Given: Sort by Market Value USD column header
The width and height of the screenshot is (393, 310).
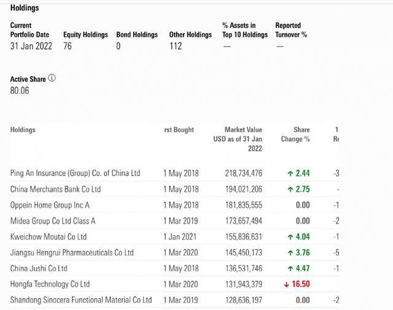Looking at the screenshot, I should [x=238, y=138].
